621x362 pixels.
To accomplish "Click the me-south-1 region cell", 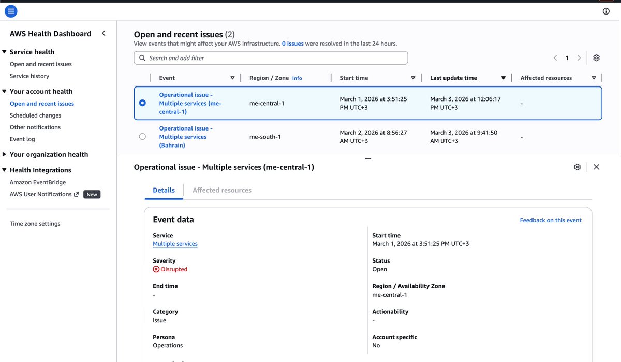I will point(265,137).
